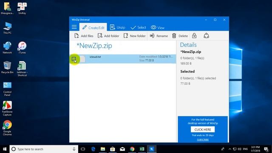Click the ENG language indicator

pos(245,149)
